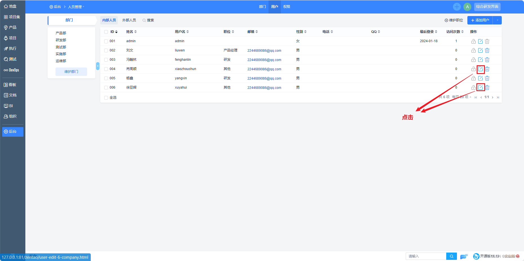Check the row 004 checkbox
Image resolution: width=524 pixels, height=261 pixels.
point(106,69)
